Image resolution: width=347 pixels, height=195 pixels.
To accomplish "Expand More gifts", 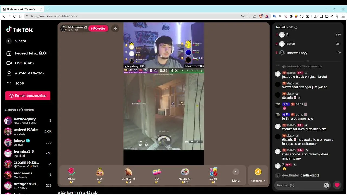I will pyautogui.click(x=236, y=175).
